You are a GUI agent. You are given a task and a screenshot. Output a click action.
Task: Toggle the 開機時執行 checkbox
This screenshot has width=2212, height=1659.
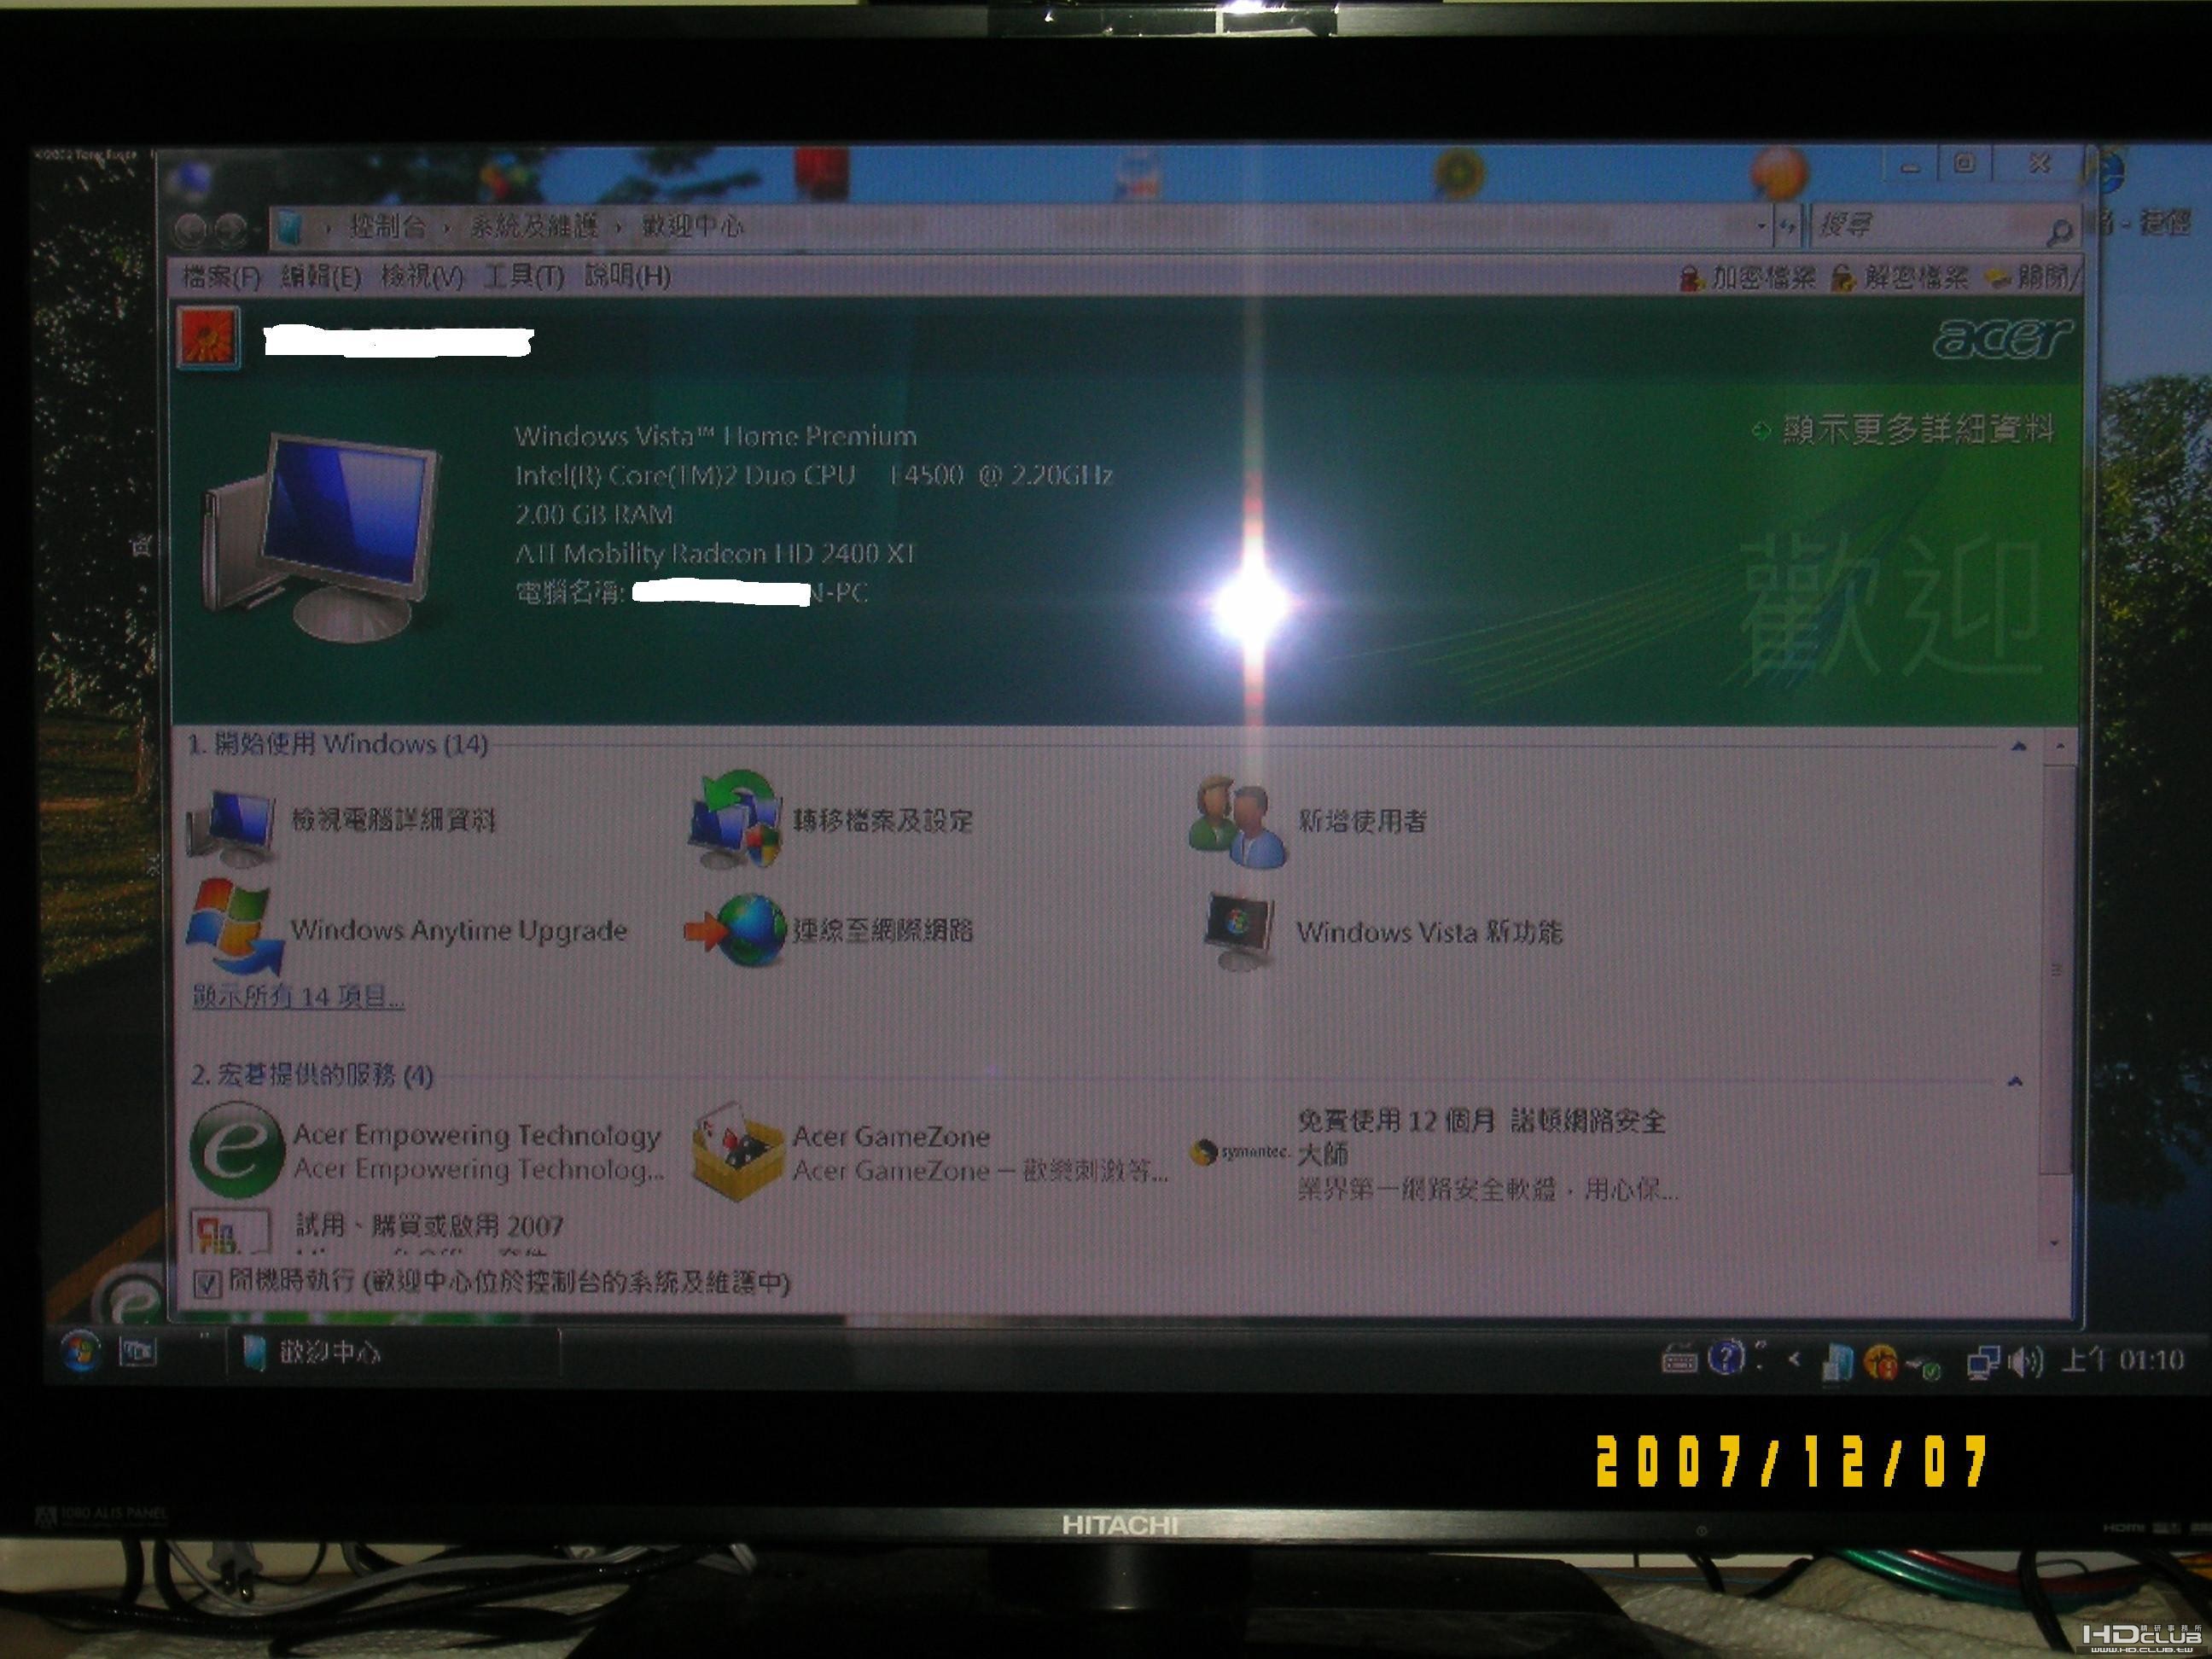pos(207,1283)
